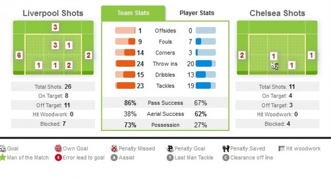
Task: Click Chelsea goal ball marker in goalmouth
Action: coord(274,66)
